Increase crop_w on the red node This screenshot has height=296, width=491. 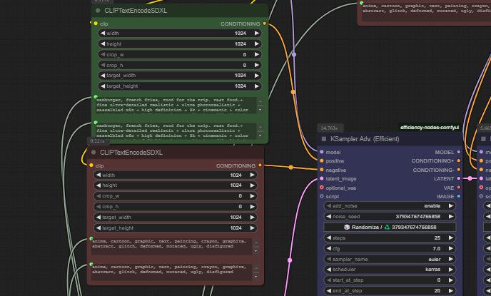253,196
